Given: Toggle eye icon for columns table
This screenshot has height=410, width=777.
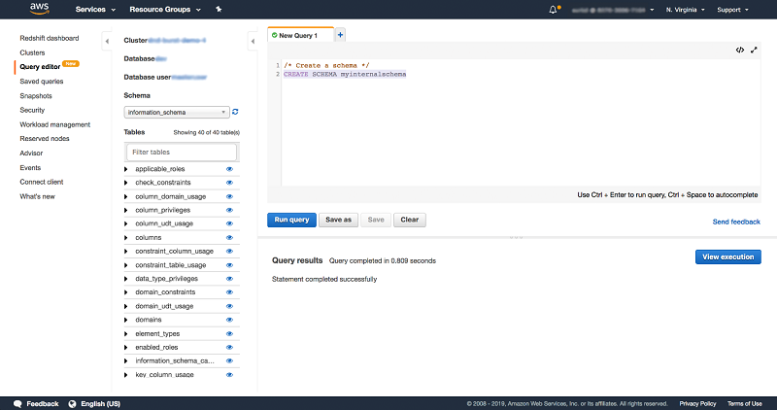Looking at the screenshot, I should pos(230,237).
